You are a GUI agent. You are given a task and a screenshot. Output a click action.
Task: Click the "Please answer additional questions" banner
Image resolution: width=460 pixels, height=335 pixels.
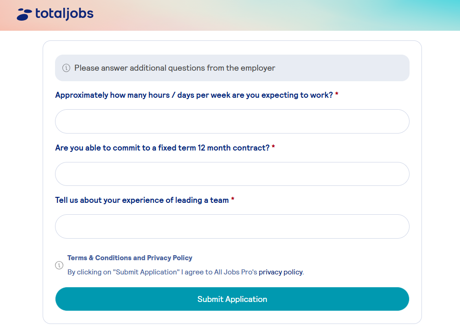click(232, 68)
